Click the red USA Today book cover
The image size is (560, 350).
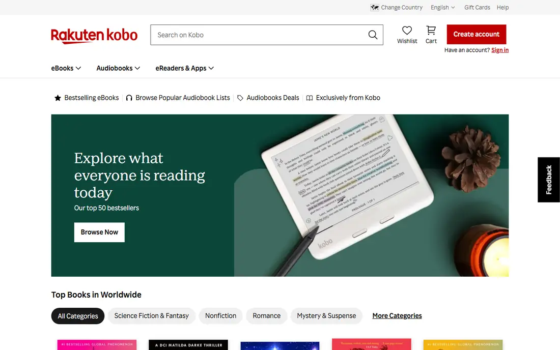[x=372, y=344]
